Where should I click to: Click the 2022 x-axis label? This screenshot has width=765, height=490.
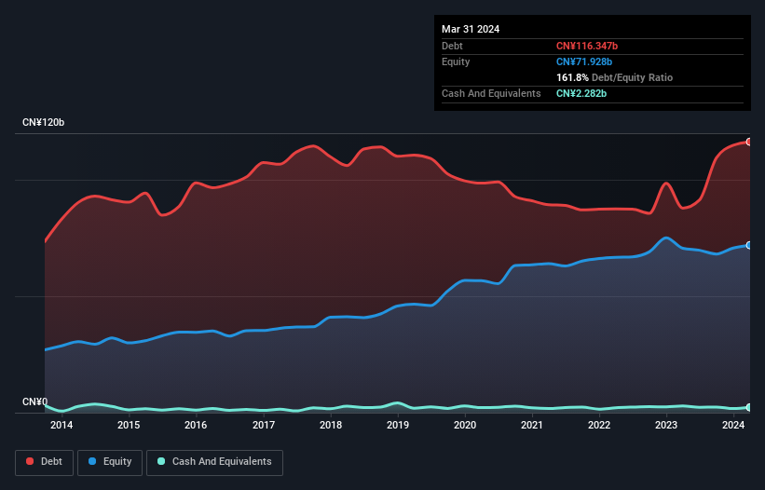pos(599,425)
